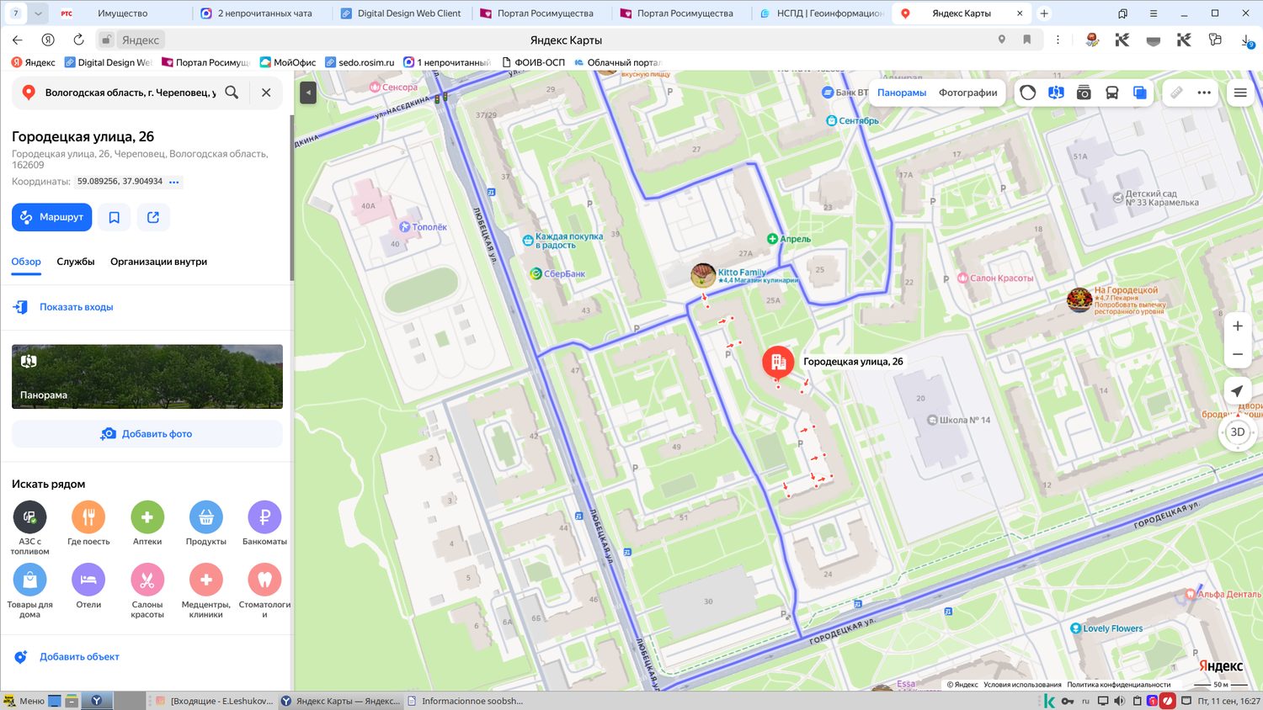The width and height of the screenshot is (1263, 710).
Task: Collapse the side panel with the arrow
Action: (x=308, y=93)
